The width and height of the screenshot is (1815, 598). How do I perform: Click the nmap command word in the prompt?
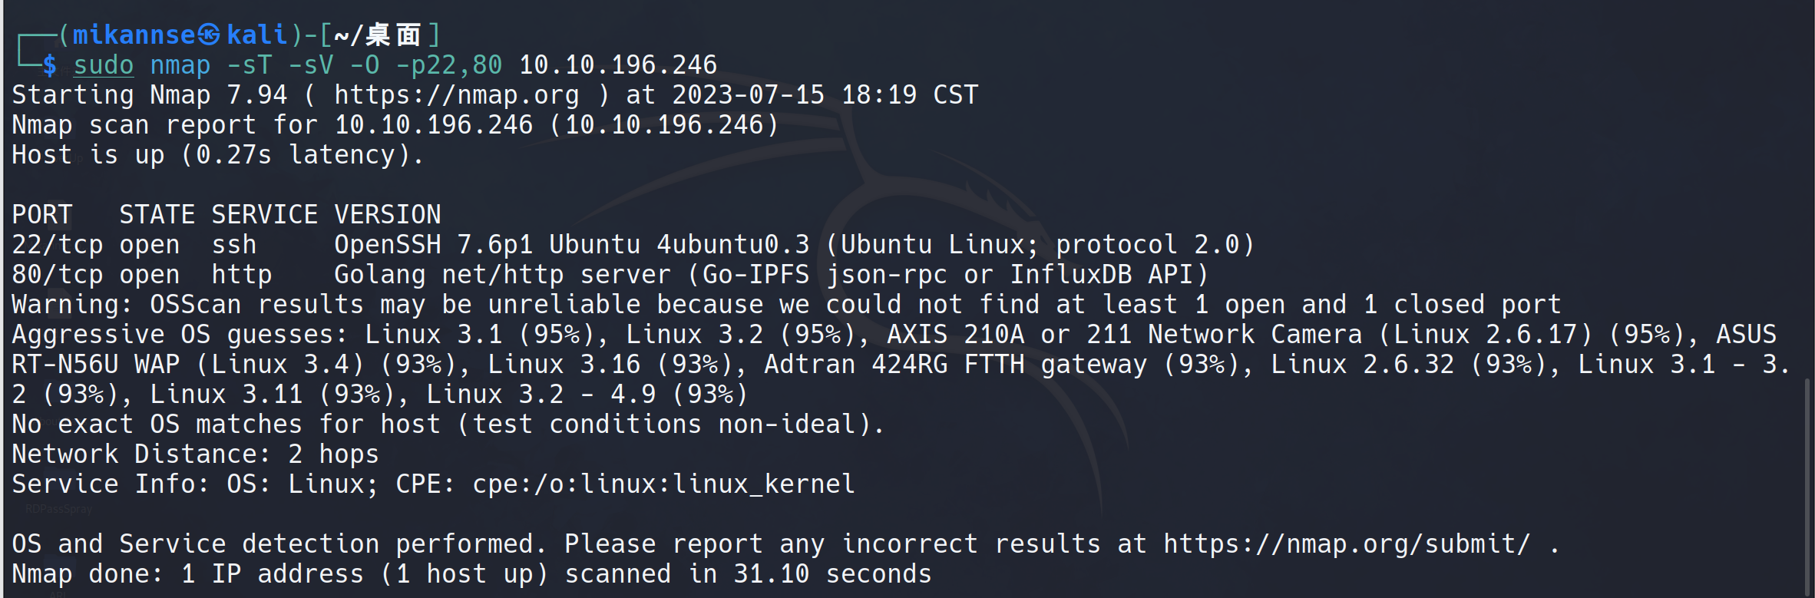180,65
